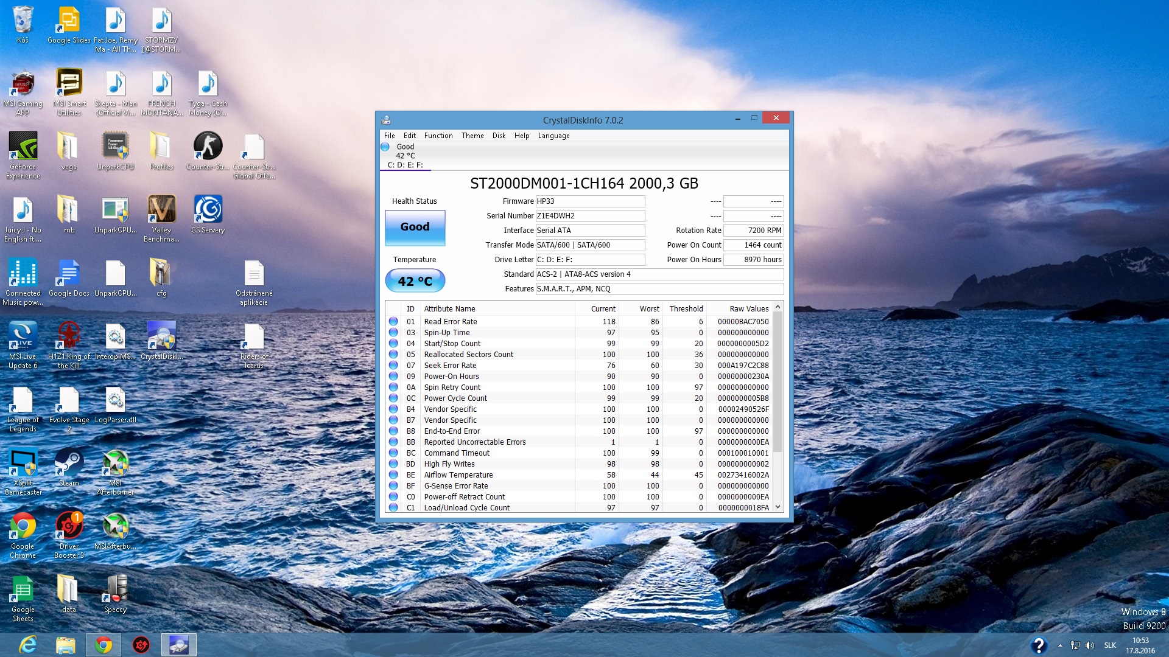Show hidden tray icons arrow

[1060, 645]
